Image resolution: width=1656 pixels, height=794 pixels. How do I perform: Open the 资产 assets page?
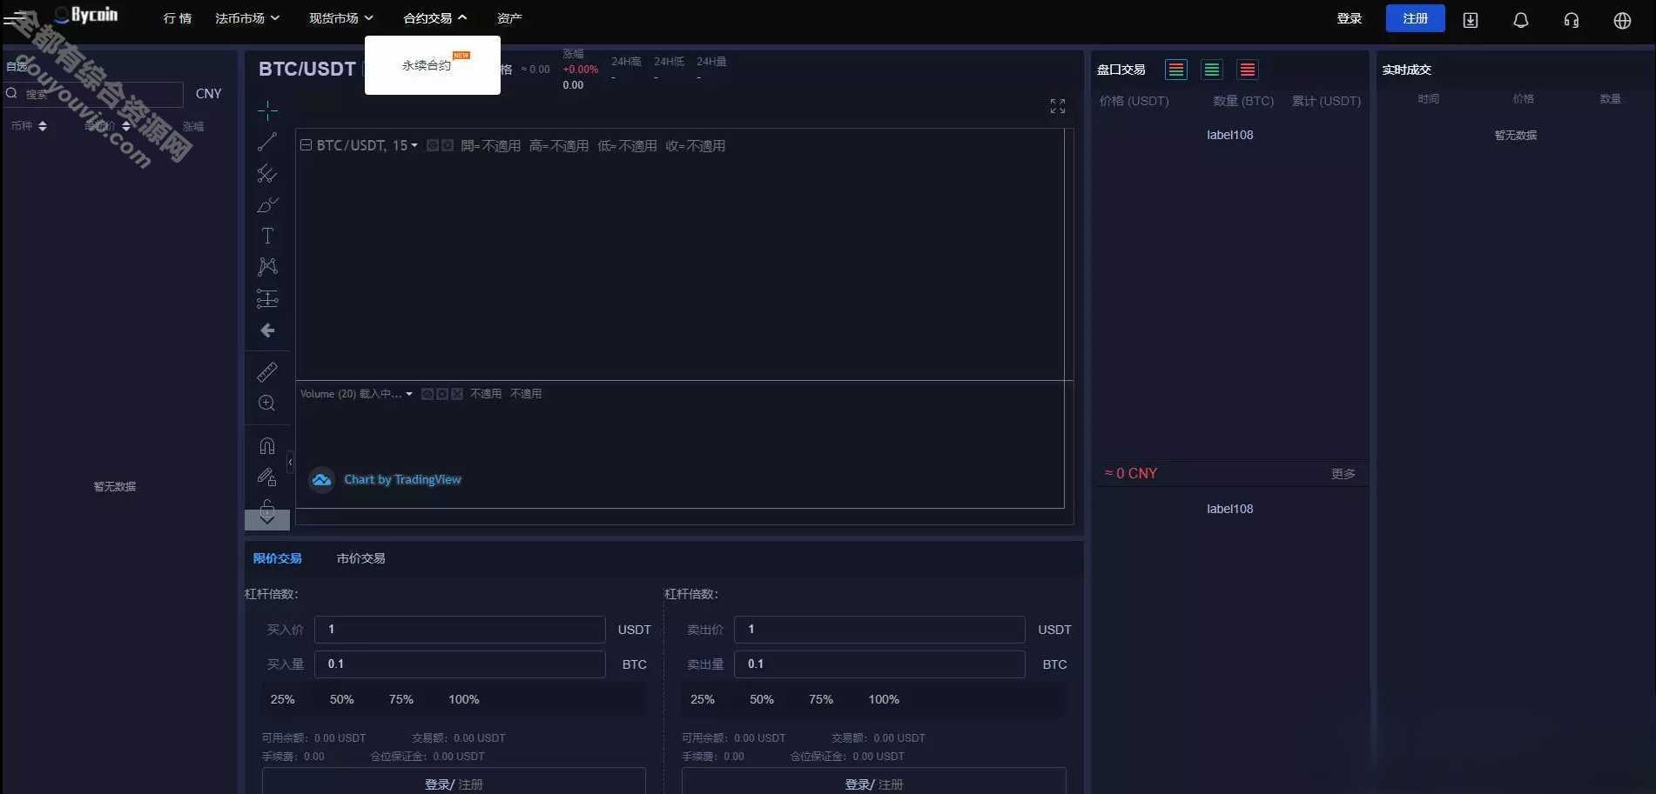point(509,18)
